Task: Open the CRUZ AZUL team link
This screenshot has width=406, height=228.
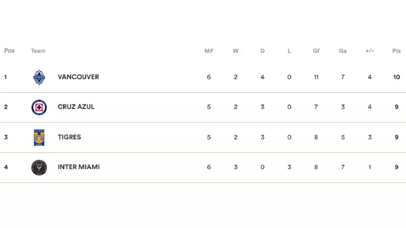Action: pos(76,107)
